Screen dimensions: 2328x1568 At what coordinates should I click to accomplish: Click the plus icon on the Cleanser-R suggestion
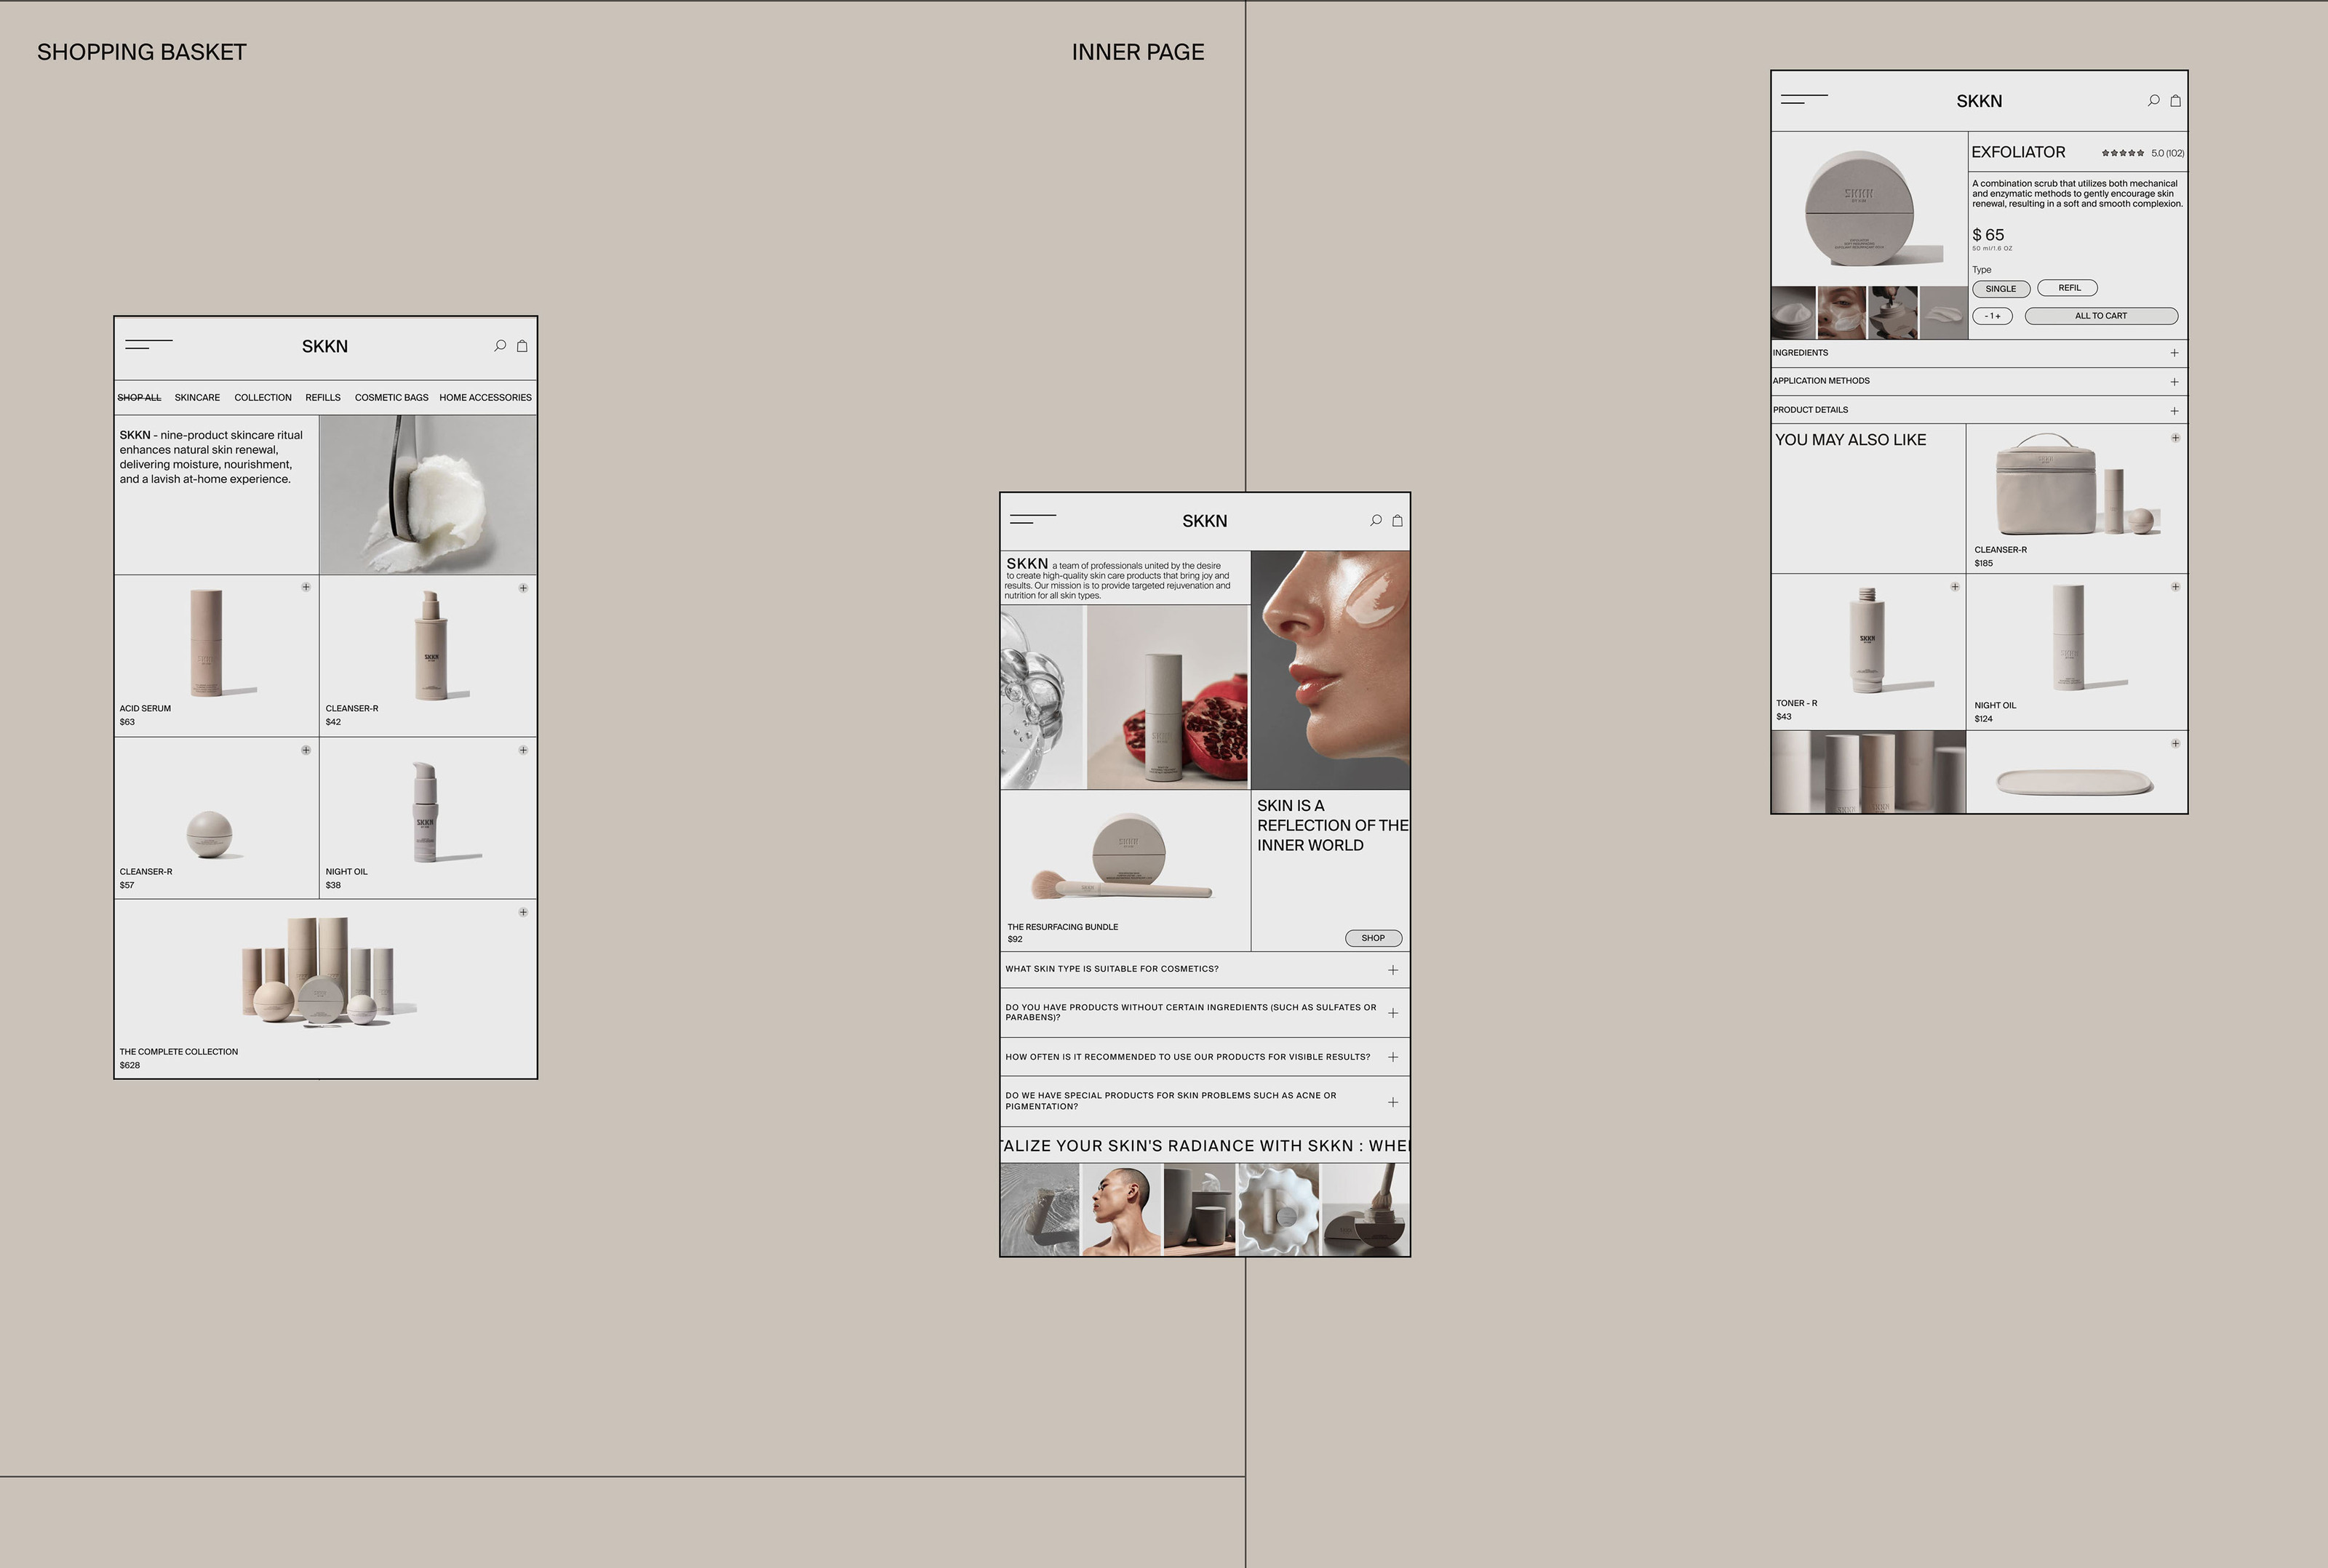(2175, 438)
